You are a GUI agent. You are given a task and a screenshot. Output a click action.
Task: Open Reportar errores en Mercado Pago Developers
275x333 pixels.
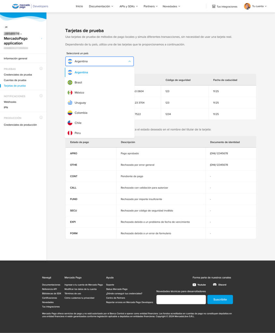pos(130,302)
